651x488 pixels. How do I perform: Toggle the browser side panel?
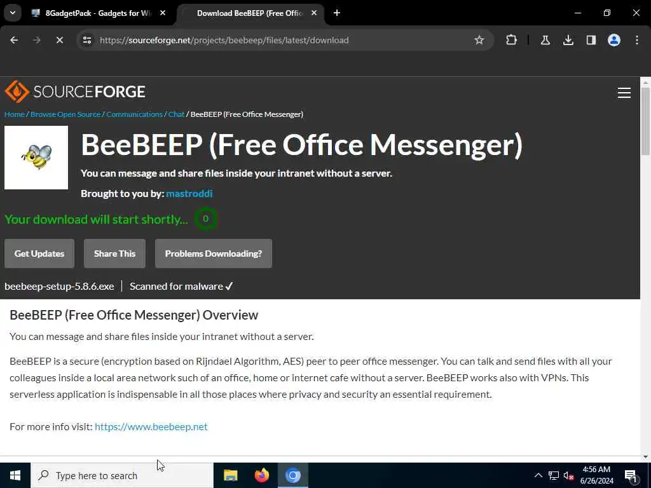click(x=591, y=40)
